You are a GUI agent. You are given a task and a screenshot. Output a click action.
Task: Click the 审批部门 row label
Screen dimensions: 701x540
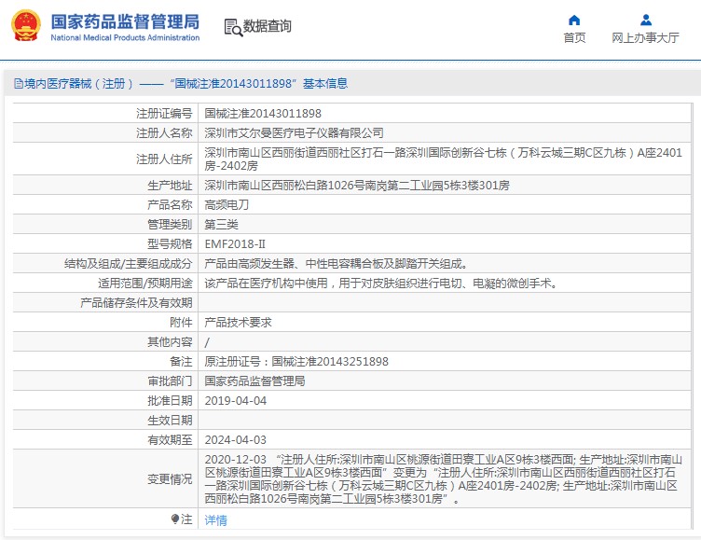170,381
